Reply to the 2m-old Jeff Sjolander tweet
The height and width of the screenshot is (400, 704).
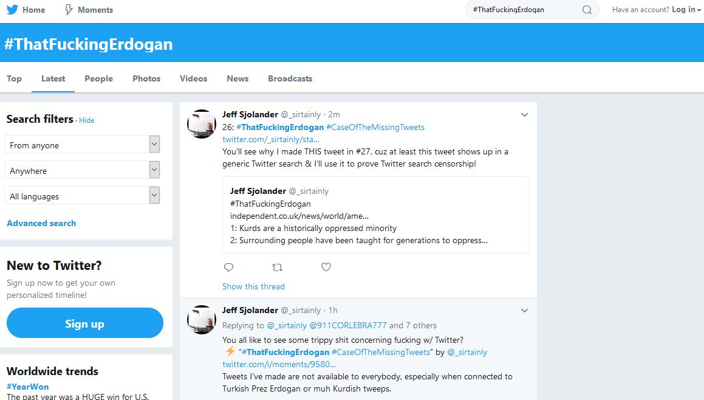[228, 267]
